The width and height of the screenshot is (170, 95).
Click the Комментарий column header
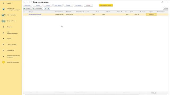162,12
